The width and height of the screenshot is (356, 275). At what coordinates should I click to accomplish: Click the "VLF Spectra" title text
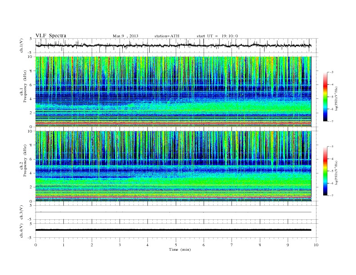(51, 35)
